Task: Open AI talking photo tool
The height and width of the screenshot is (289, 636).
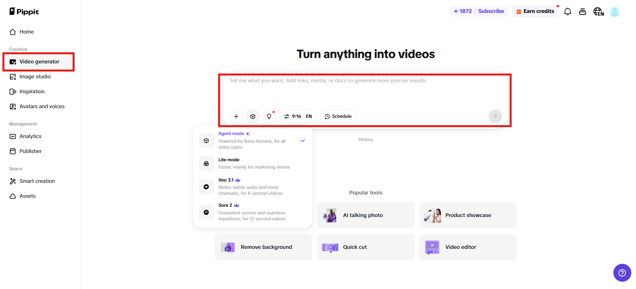Action: click(x=366, y=215)
